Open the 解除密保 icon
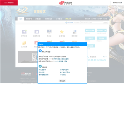The image size is (124, 124). coord(74,32)
